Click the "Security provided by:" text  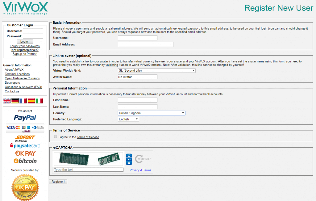(x=25, y=170)
